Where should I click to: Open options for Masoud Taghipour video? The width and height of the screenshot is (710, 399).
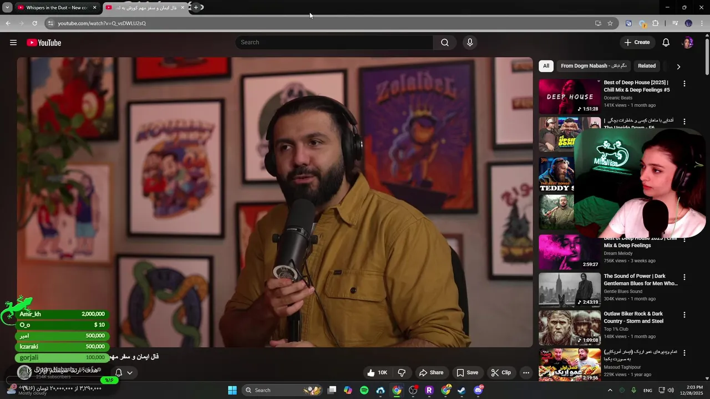click(684, 352)
